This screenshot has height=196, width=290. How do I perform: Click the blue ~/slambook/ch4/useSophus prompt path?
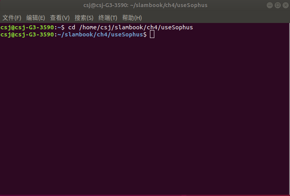tap(100, 35)
